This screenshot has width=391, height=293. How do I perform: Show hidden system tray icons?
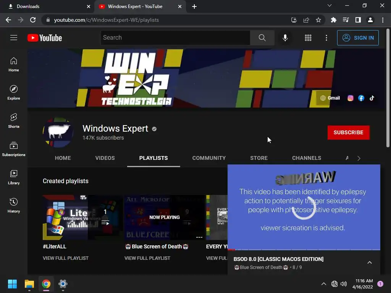323,284
